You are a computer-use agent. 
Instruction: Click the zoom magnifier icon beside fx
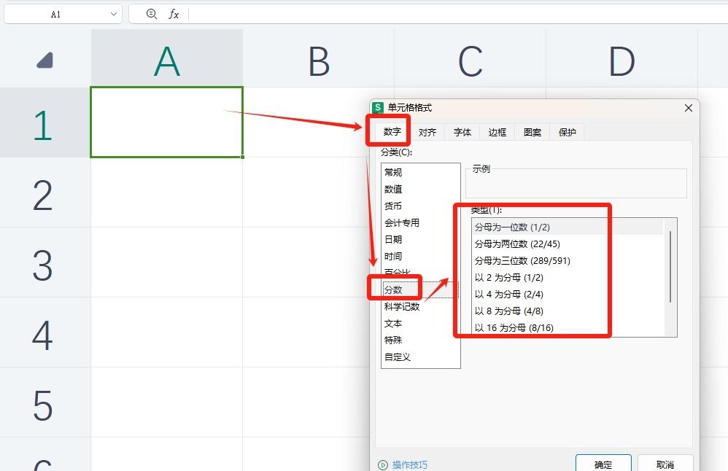tap(151, 14)
